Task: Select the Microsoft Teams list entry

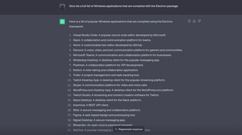Action: [x=122, y=55]
